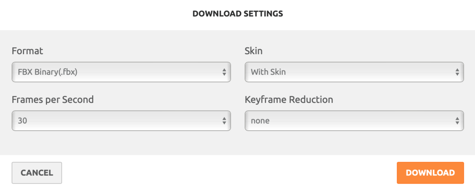Cancel the download settings dialog
Viewport: 475px width, 190px height.
(x=37, y=173)
